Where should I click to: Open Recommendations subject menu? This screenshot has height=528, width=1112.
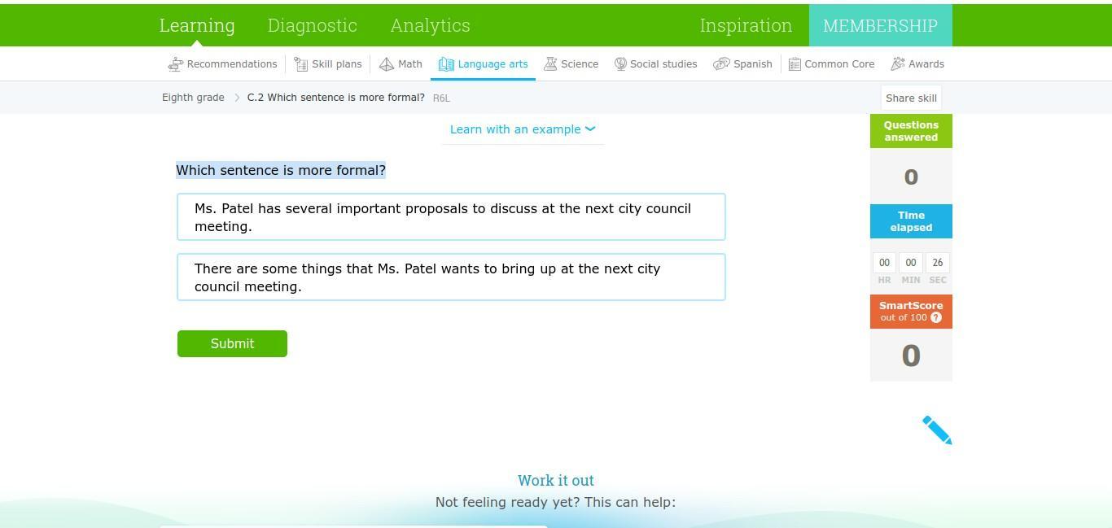click(222, 64)
